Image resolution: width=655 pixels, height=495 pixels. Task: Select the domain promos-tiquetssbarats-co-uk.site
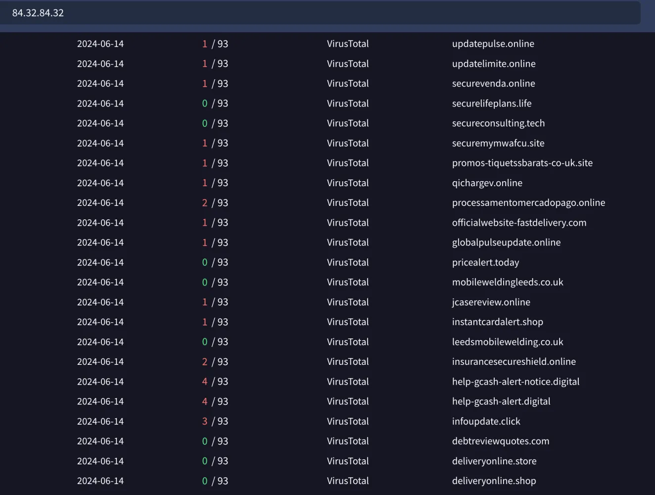pos(522,163)
